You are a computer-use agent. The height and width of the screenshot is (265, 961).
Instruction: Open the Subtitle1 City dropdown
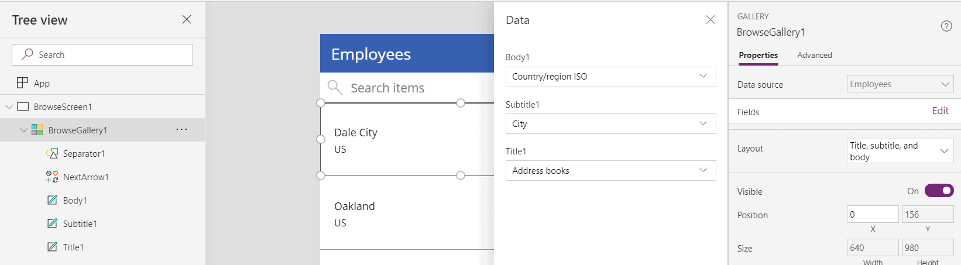(x=610, y=123)
